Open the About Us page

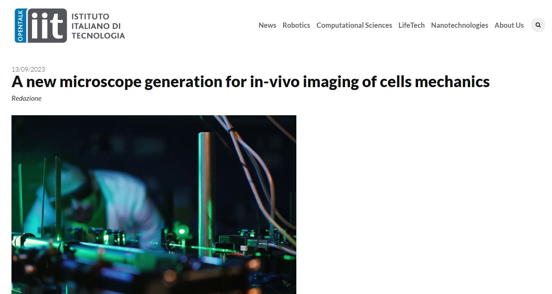[509, 25]
